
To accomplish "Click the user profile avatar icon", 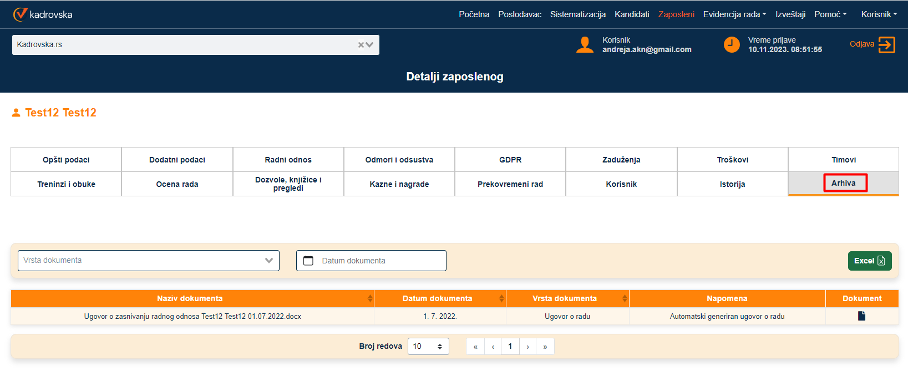I will (585, 45).
